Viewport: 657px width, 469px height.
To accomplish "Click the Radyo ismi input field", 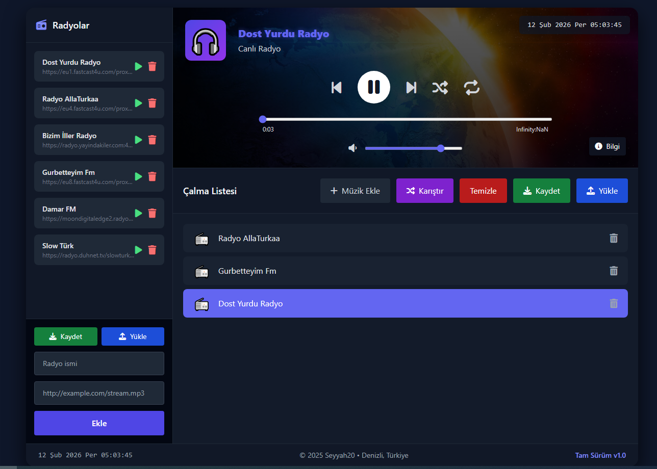I will coord(99,363).
